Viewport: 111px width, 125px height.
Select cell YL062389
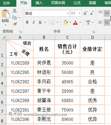point(20,63)
